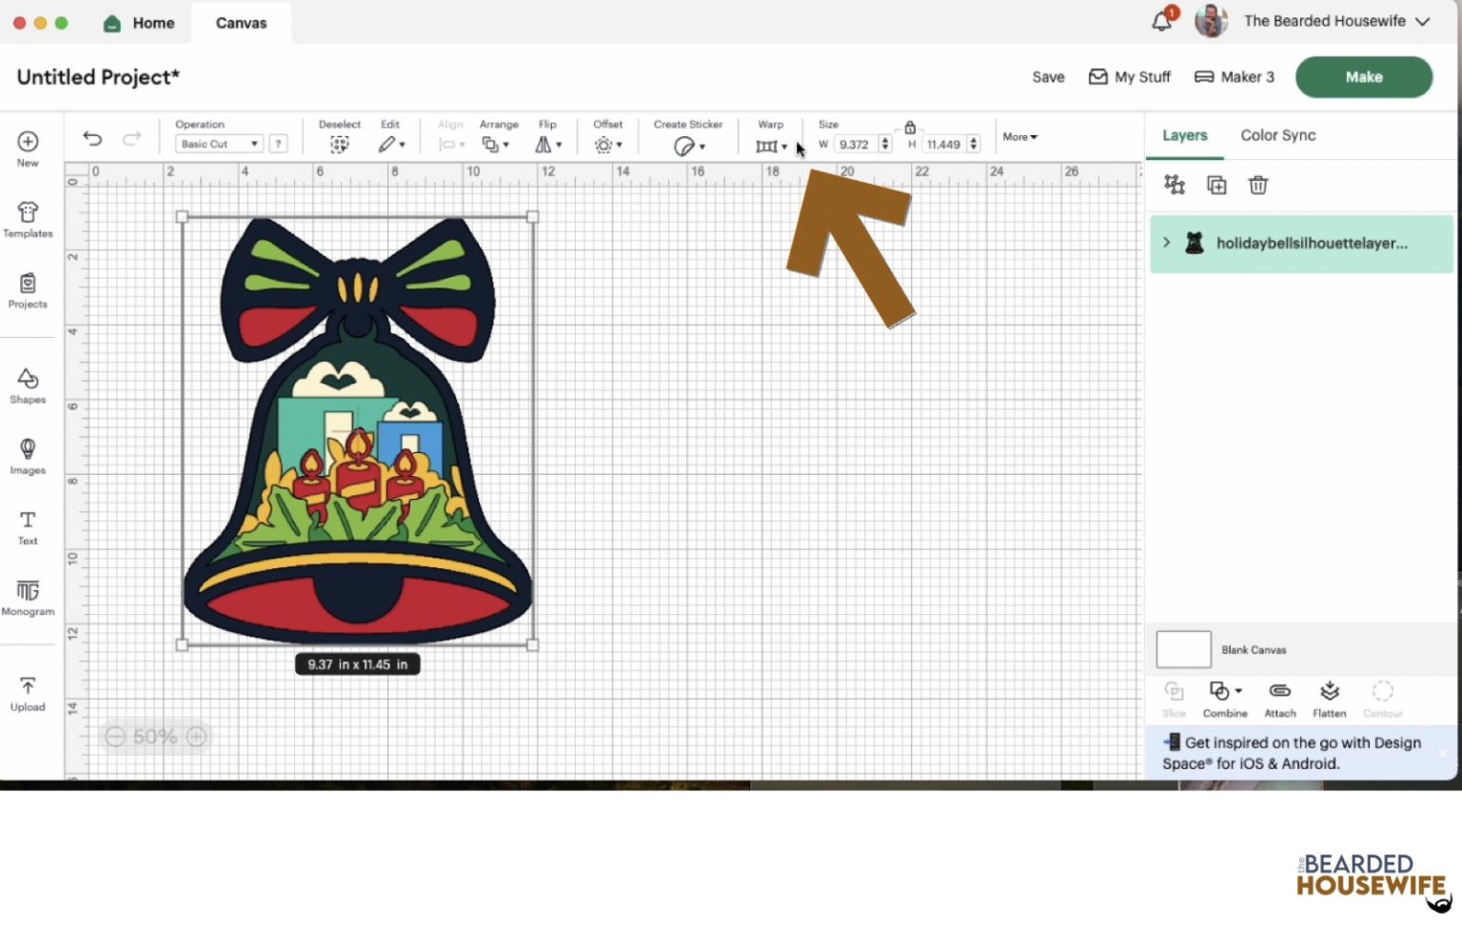Viewport: 1462px width, 929px height.
Task: Click the width input field
Action: pyautogui.click(x=855, y=144)
